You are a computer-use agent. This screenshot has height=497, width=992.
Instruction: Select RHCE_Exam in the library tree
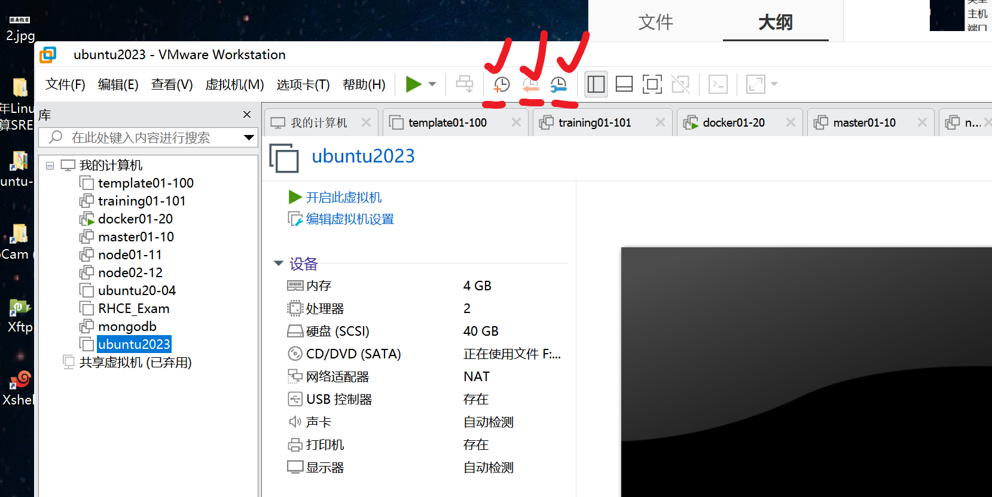point(134,309)
